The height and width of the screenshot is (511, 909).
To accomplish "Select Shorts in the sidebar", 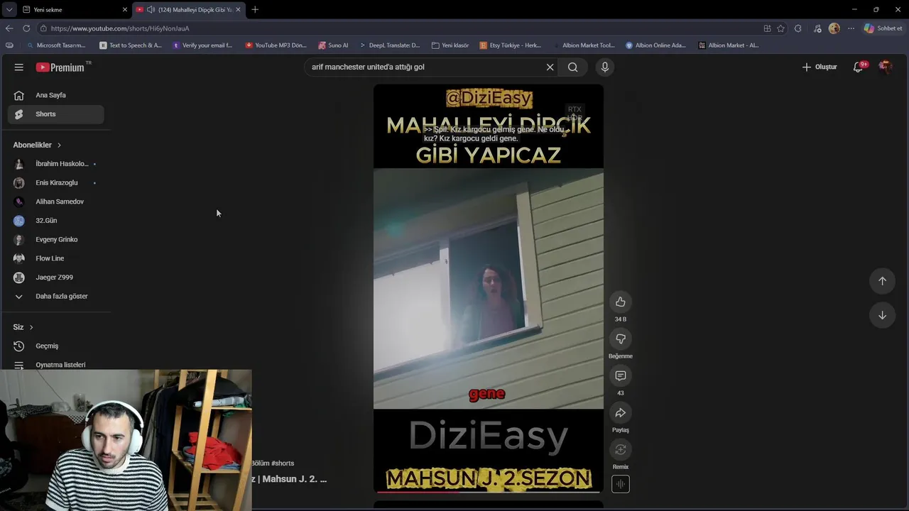I will (55, 114).
